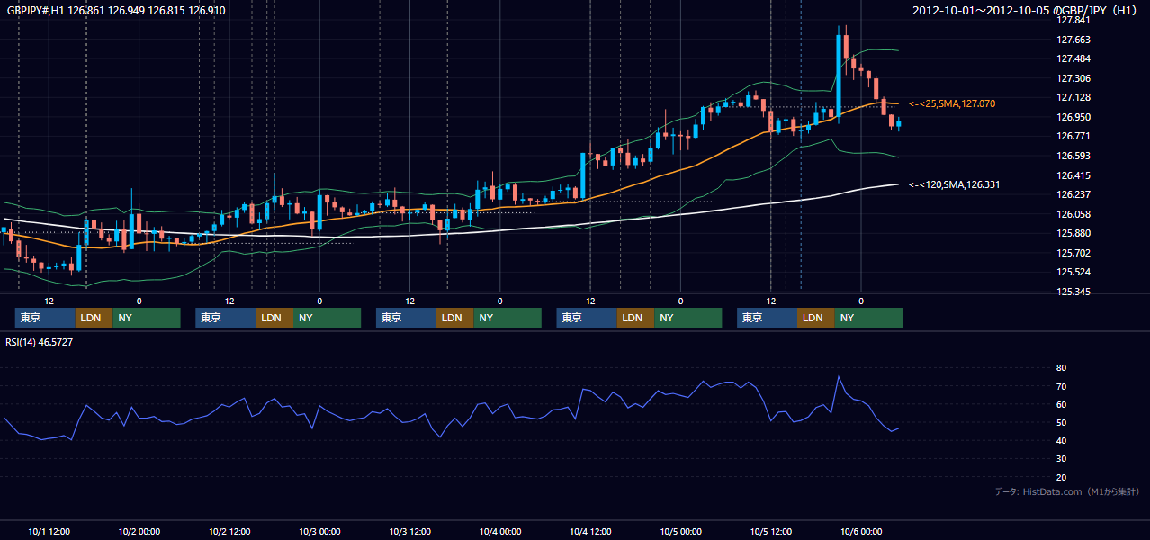Click the HistData.com data source note
The width and height of the screenshot is (1150, 540).
coord(1067,491)
